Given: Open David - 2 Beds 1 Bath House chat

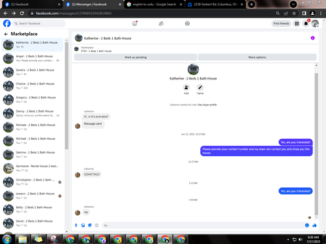Looking at the screenshot, I should 32,223.
